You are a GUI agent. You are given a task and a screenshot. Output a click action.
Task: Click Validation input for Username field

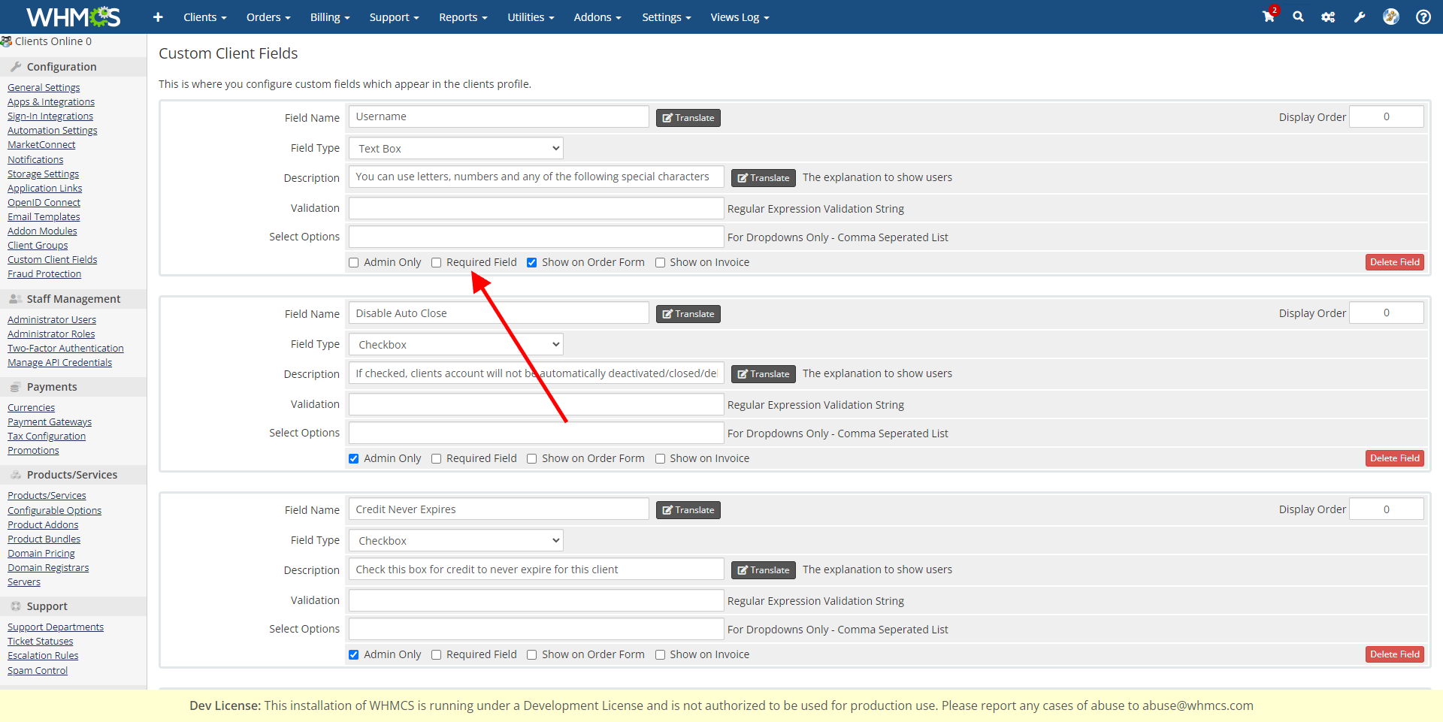click(536, 208)
